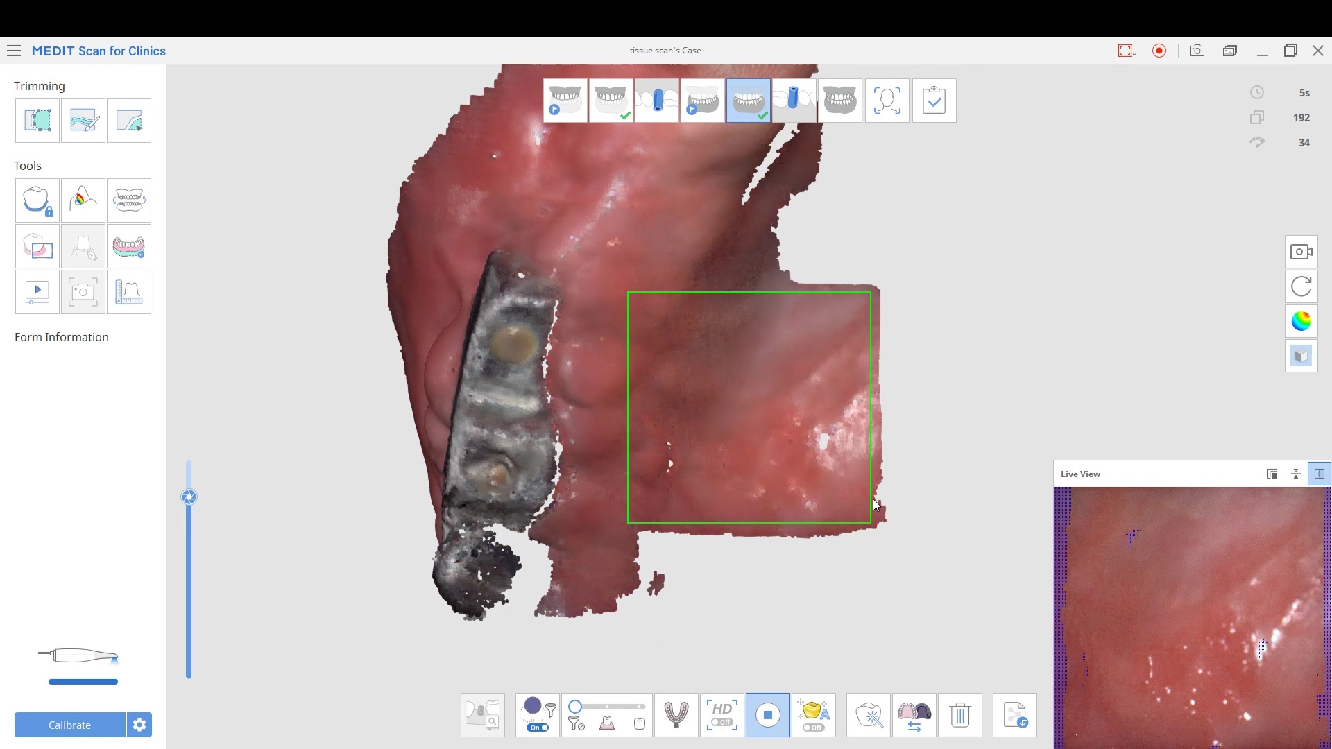Open the Live View detach window icon
The height and width of the screenshot is (749, 1332).
pos(1272,474)
